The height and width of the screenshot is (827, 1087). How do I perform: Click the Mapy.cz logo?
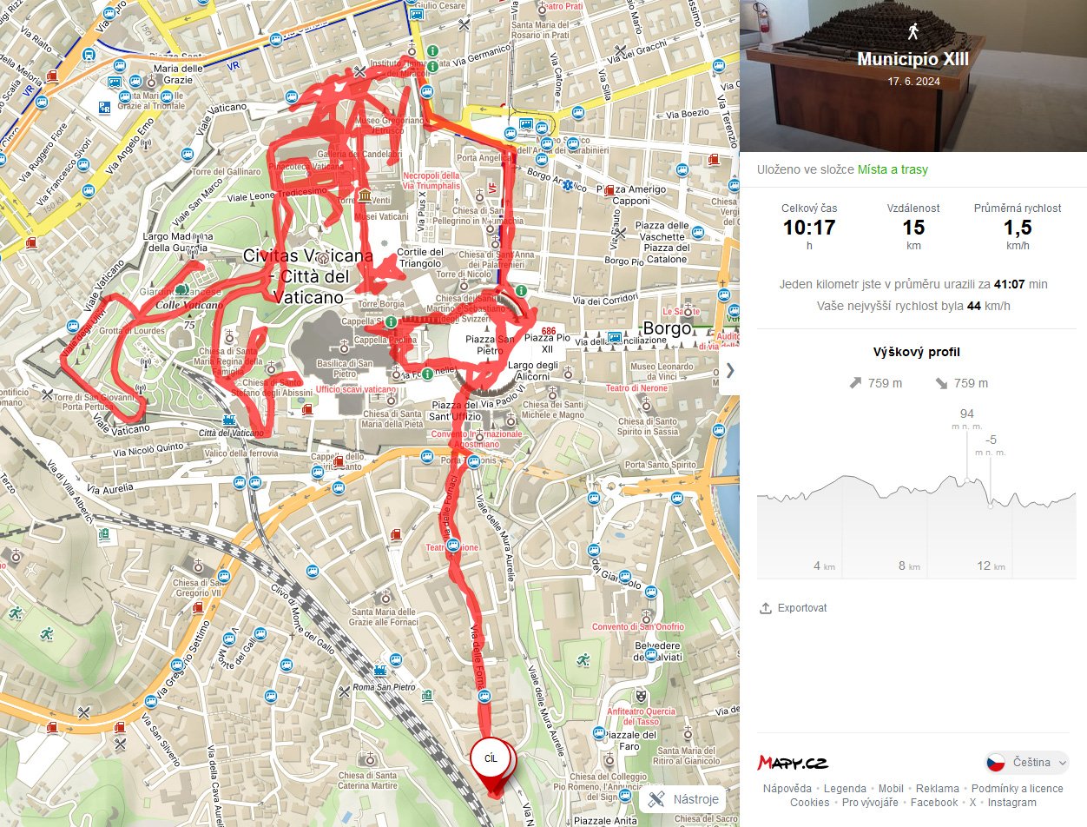(793, 763)
